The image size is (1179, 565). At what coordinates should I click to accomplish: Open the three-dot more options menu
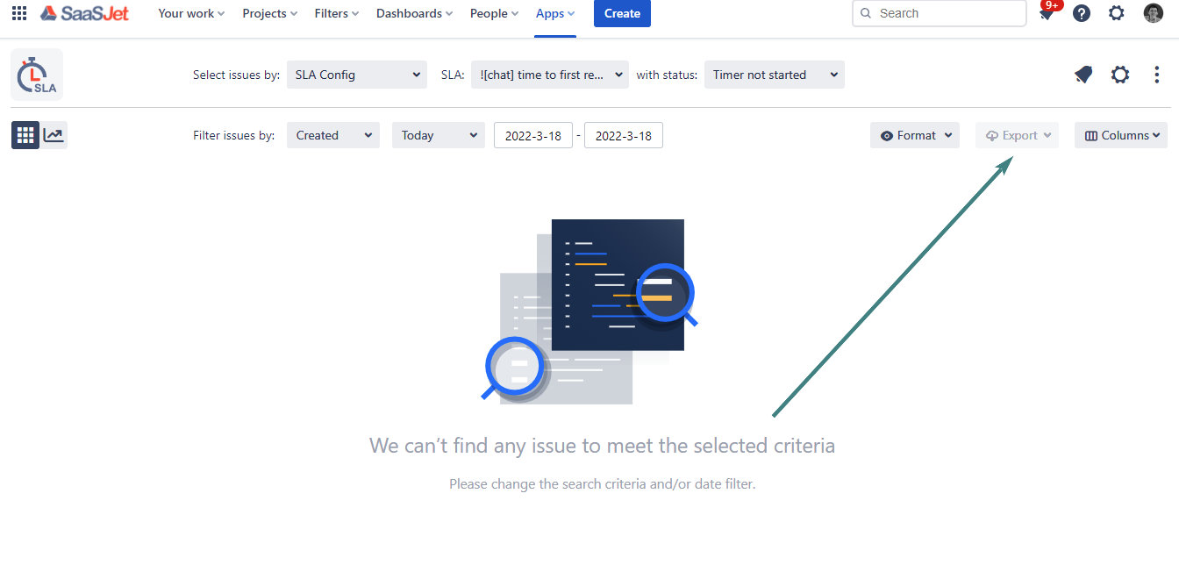point(1157,75)
